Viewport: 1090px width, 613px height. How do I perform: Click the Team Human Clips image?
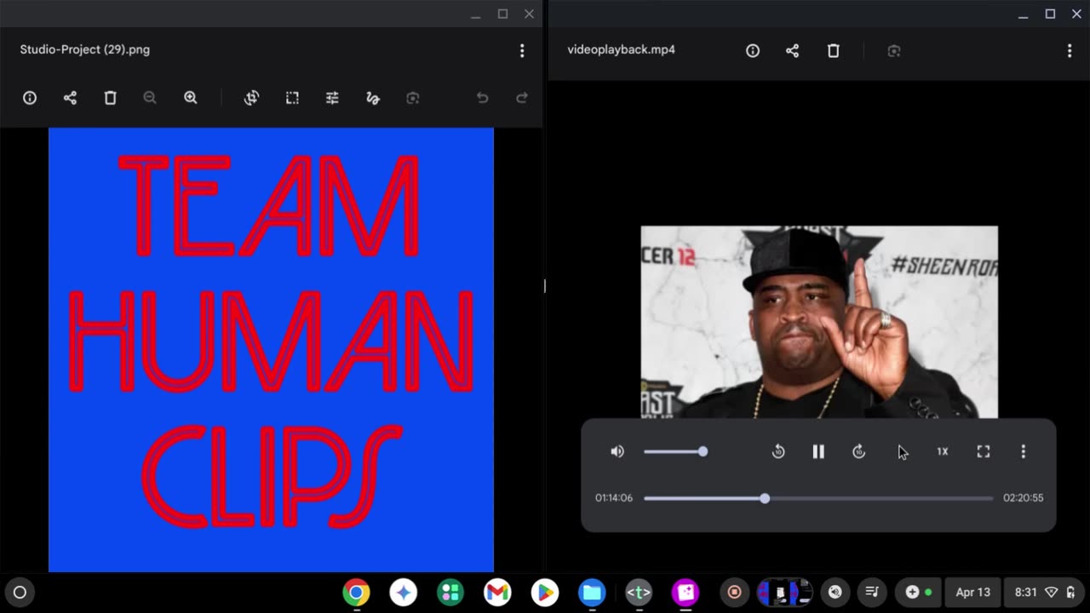pyautogui.click(x=271, y=350)
